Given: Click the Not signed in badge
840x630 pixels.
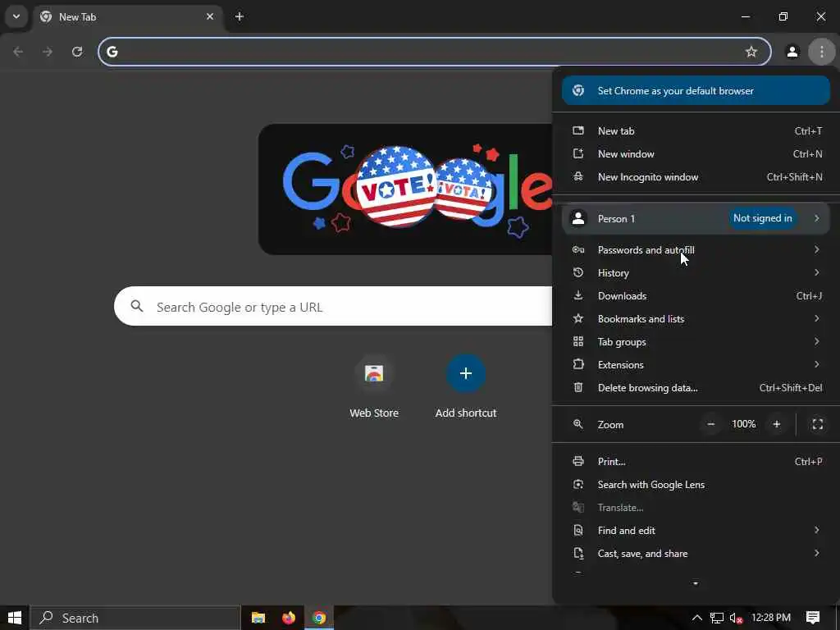Looking at the screenshot, I should [x=762, y=218].
